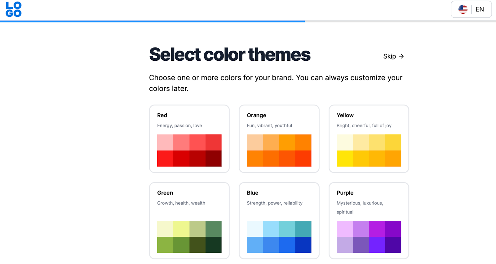This screenshot has width=496, height=264.
Task: Click the Skip link
Action: click(x=389, y=56)
